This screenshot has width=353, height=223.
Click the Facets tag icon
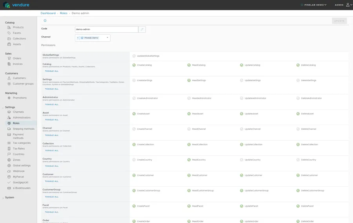tap(9, 33)
